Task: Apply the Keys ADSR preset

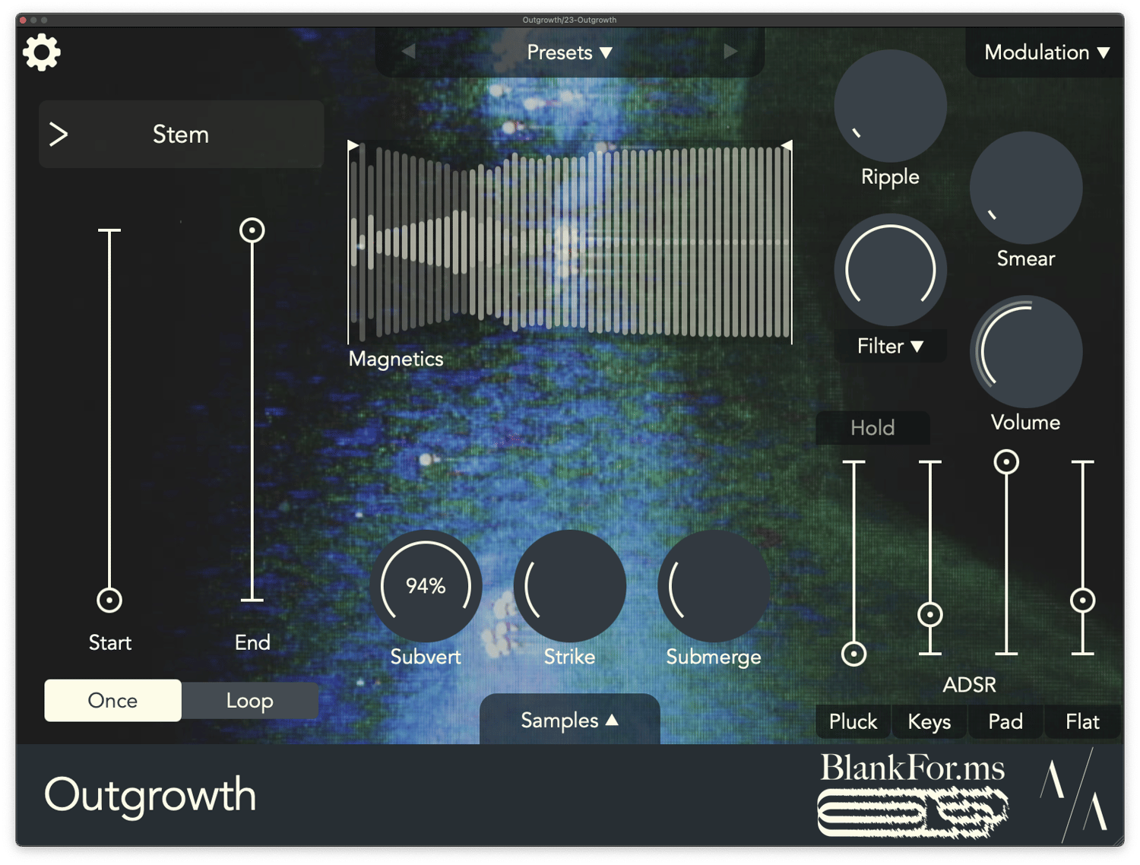Action: click(x=929, y=721)
